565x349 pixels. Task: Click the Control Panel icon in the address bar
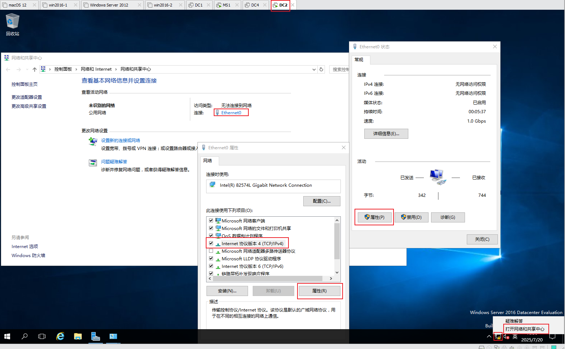click(43, 69)
